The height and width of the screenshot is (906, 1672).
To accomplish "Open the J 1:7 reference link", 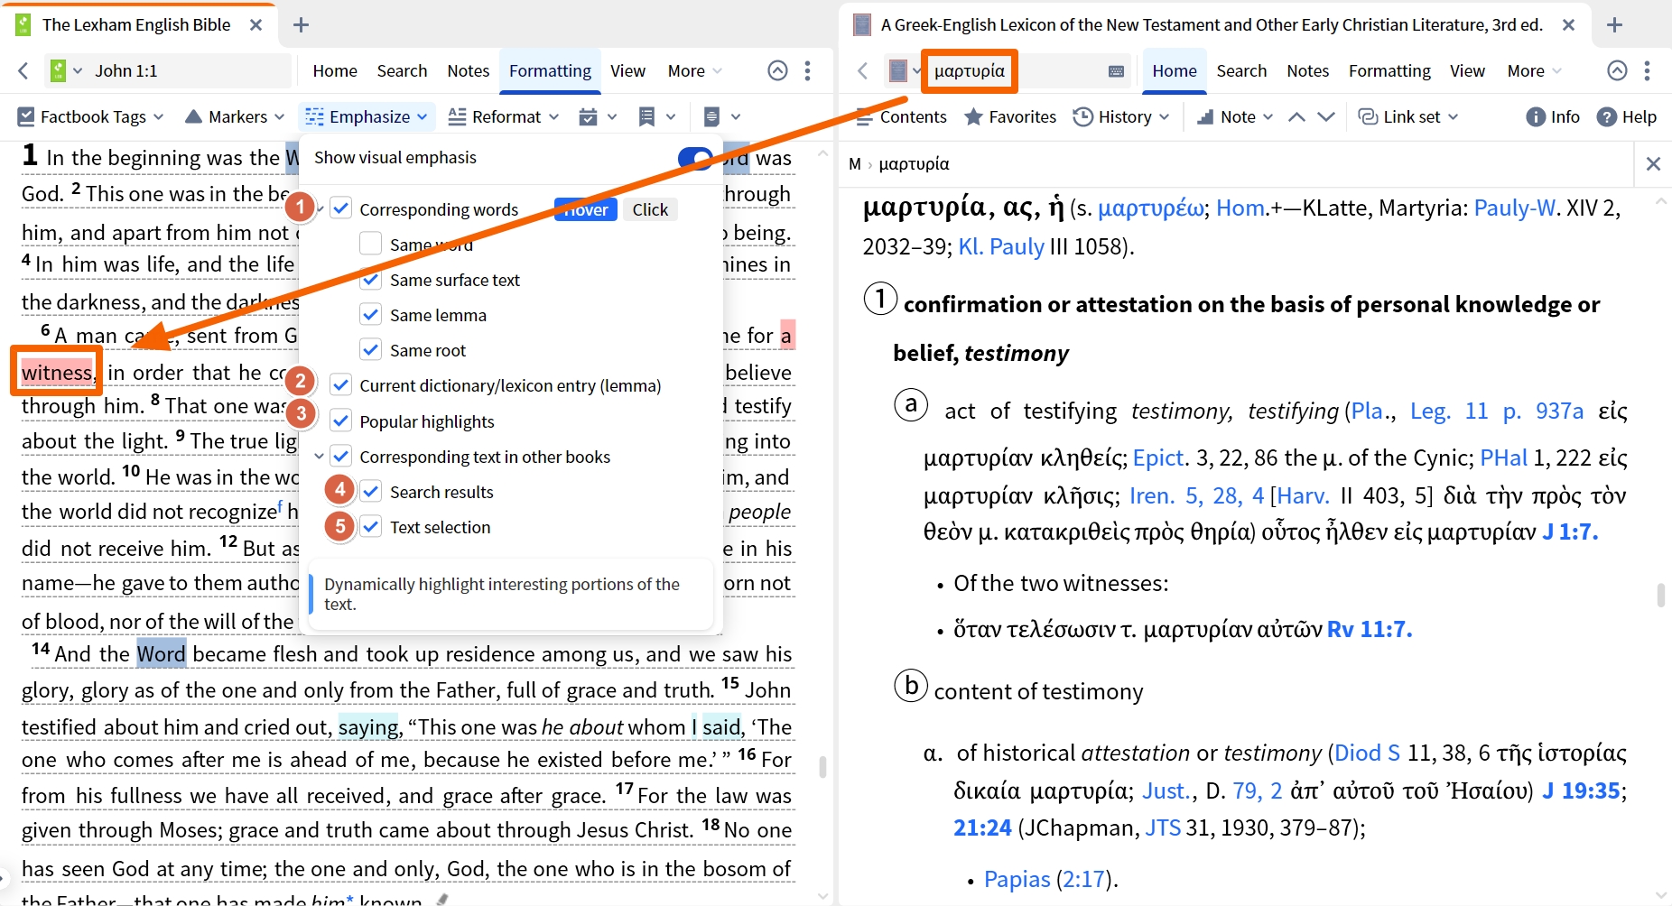I will pos(1570,532).
